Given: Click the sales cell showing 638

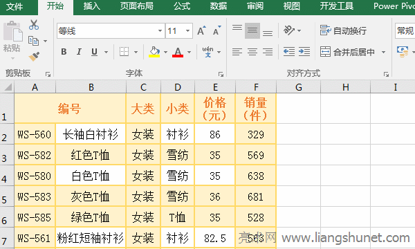Looking at the screenshot, I should 256,176.
